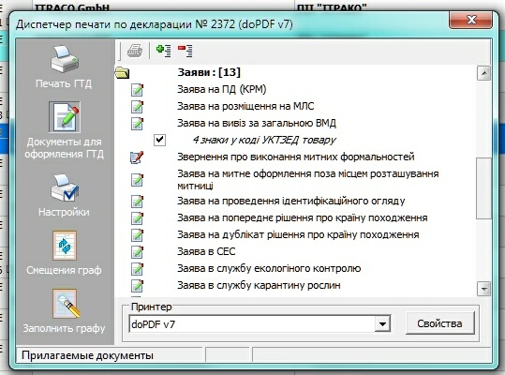This screenshot has width=505, height=375.
Task: Open the Печать ГТД printer icon
Action: [x=64, y=59]
